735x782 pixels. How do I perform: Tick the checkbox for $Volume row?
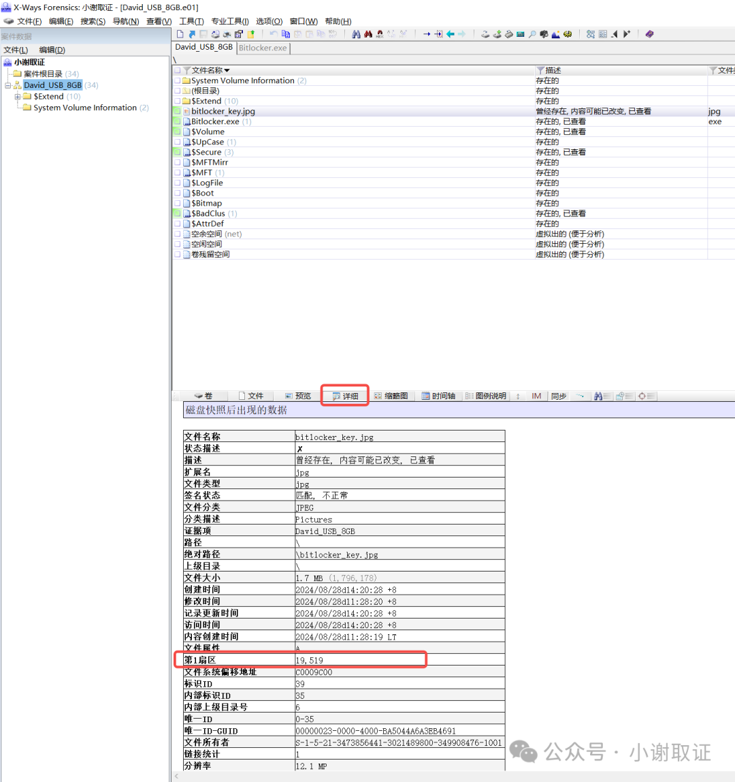(177, 131)
